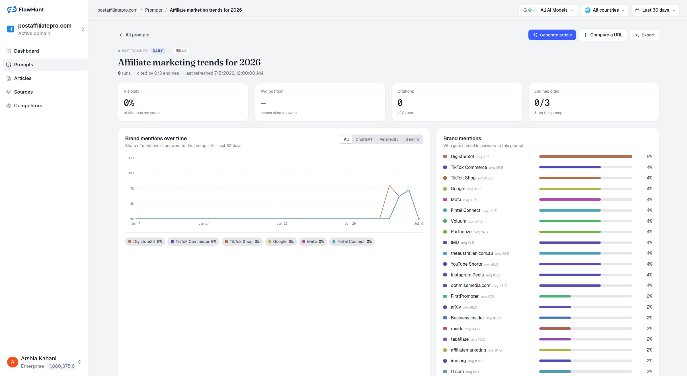Click the Generate article button

(x=552, y=35)
